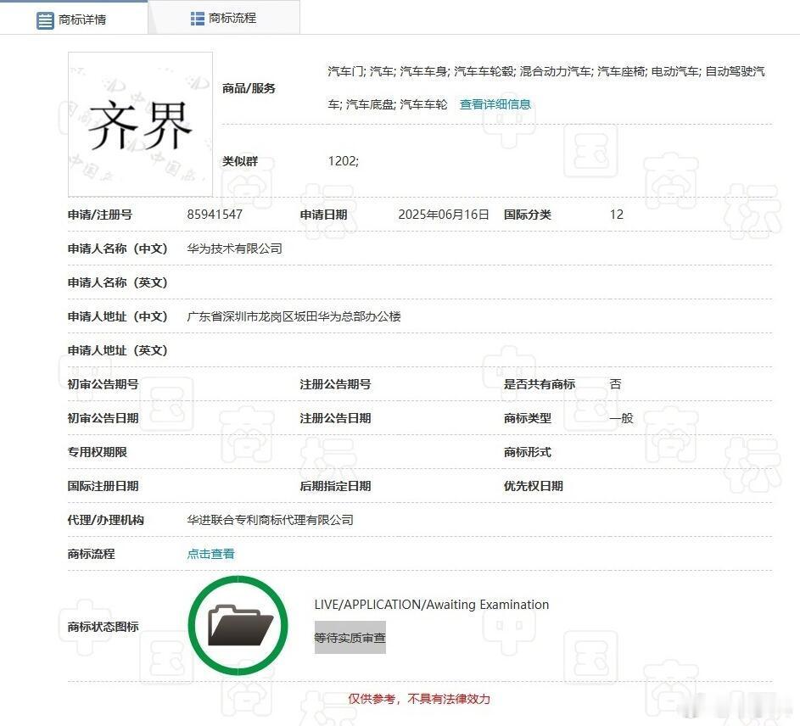
Task: Select agency 华进联合专利商标代理有限公司
Action: click(271, 520)
